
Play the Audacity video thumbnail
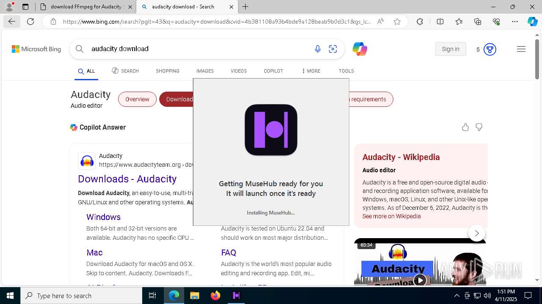[420, 280]
